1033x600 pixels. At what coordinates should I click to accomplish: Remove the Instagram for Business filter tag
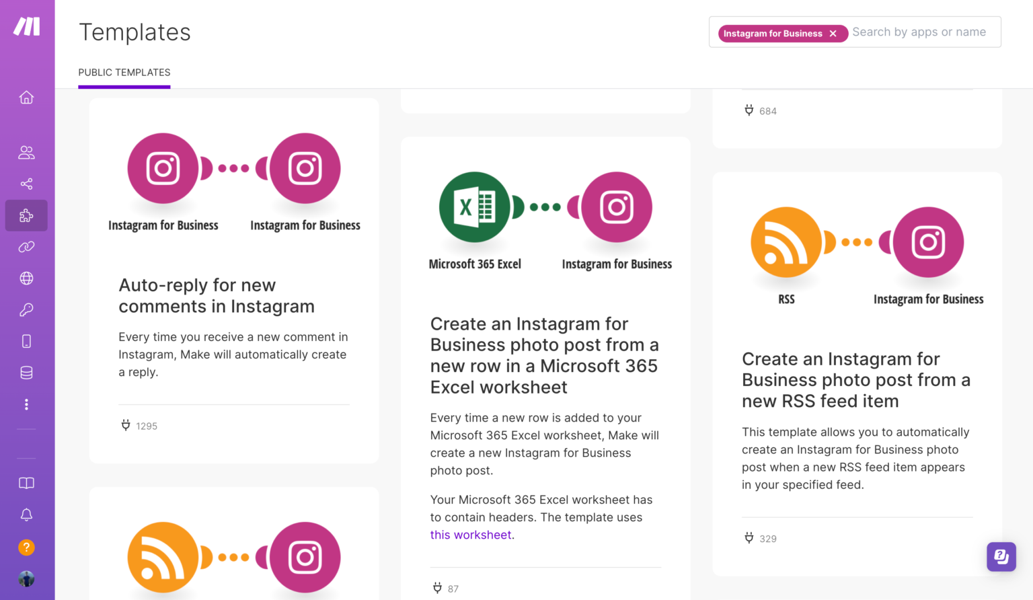click(x=833, y=34)
